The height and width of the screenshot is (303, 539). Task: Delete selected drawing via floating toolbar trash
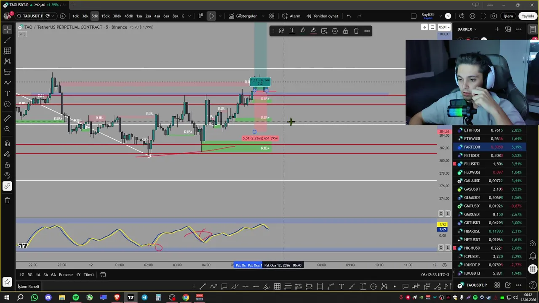356,31
